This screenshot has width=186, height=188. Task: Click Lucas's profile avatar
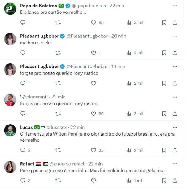click(x=10, y=130)
